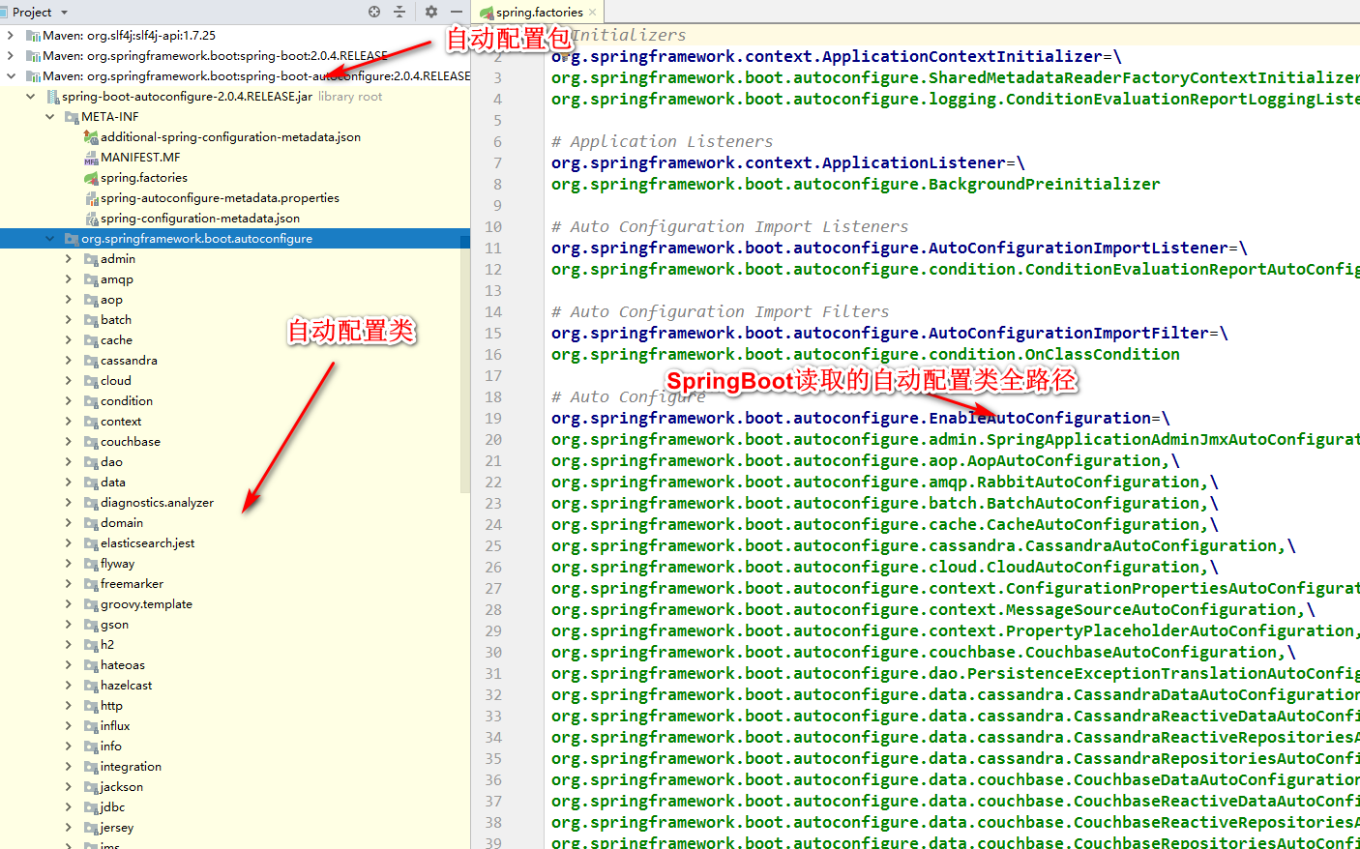
Task: Click the spring-autoconfigure-metadata.properties file icon
Action: tap(91, 198)
